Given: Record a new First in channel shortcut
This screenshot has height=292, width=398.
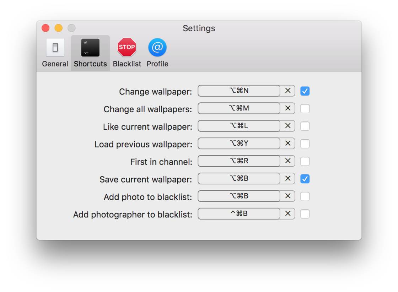Looking at the screenshot, I should [239, 161].
